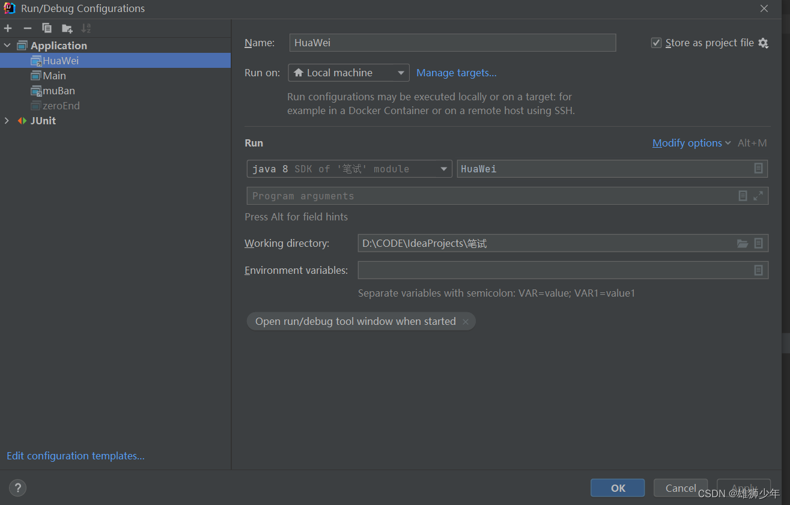
Task: Toggle Store as project file checkbox
Action: pyautogui.click(x=656, y=43)
